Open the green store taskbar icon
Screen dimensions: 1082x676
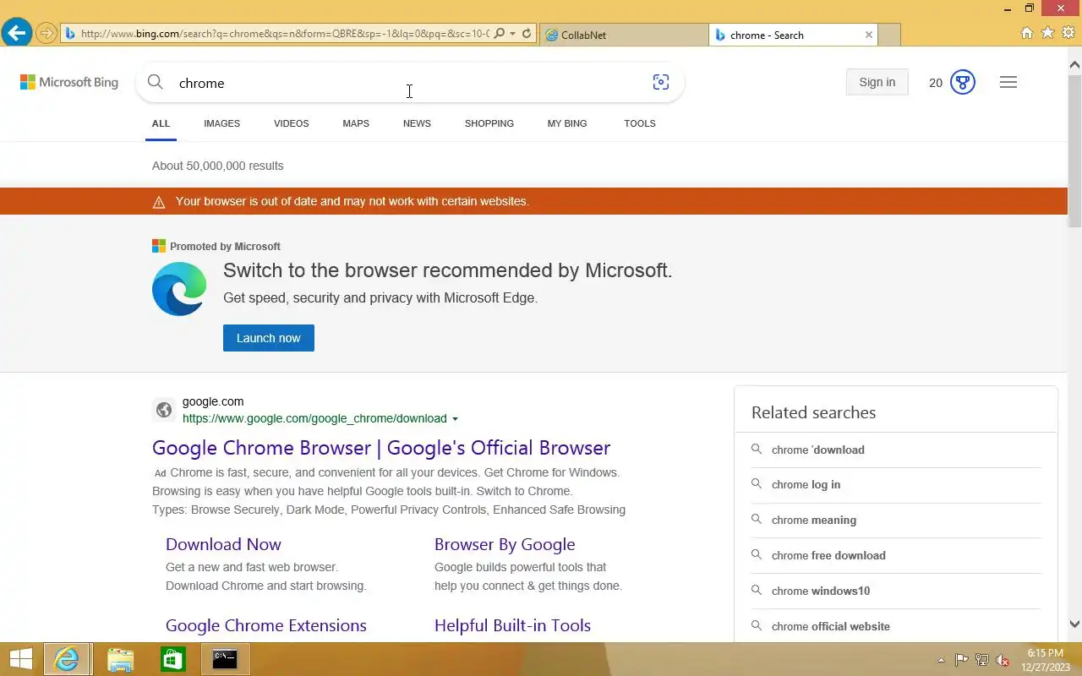point(172,659)
